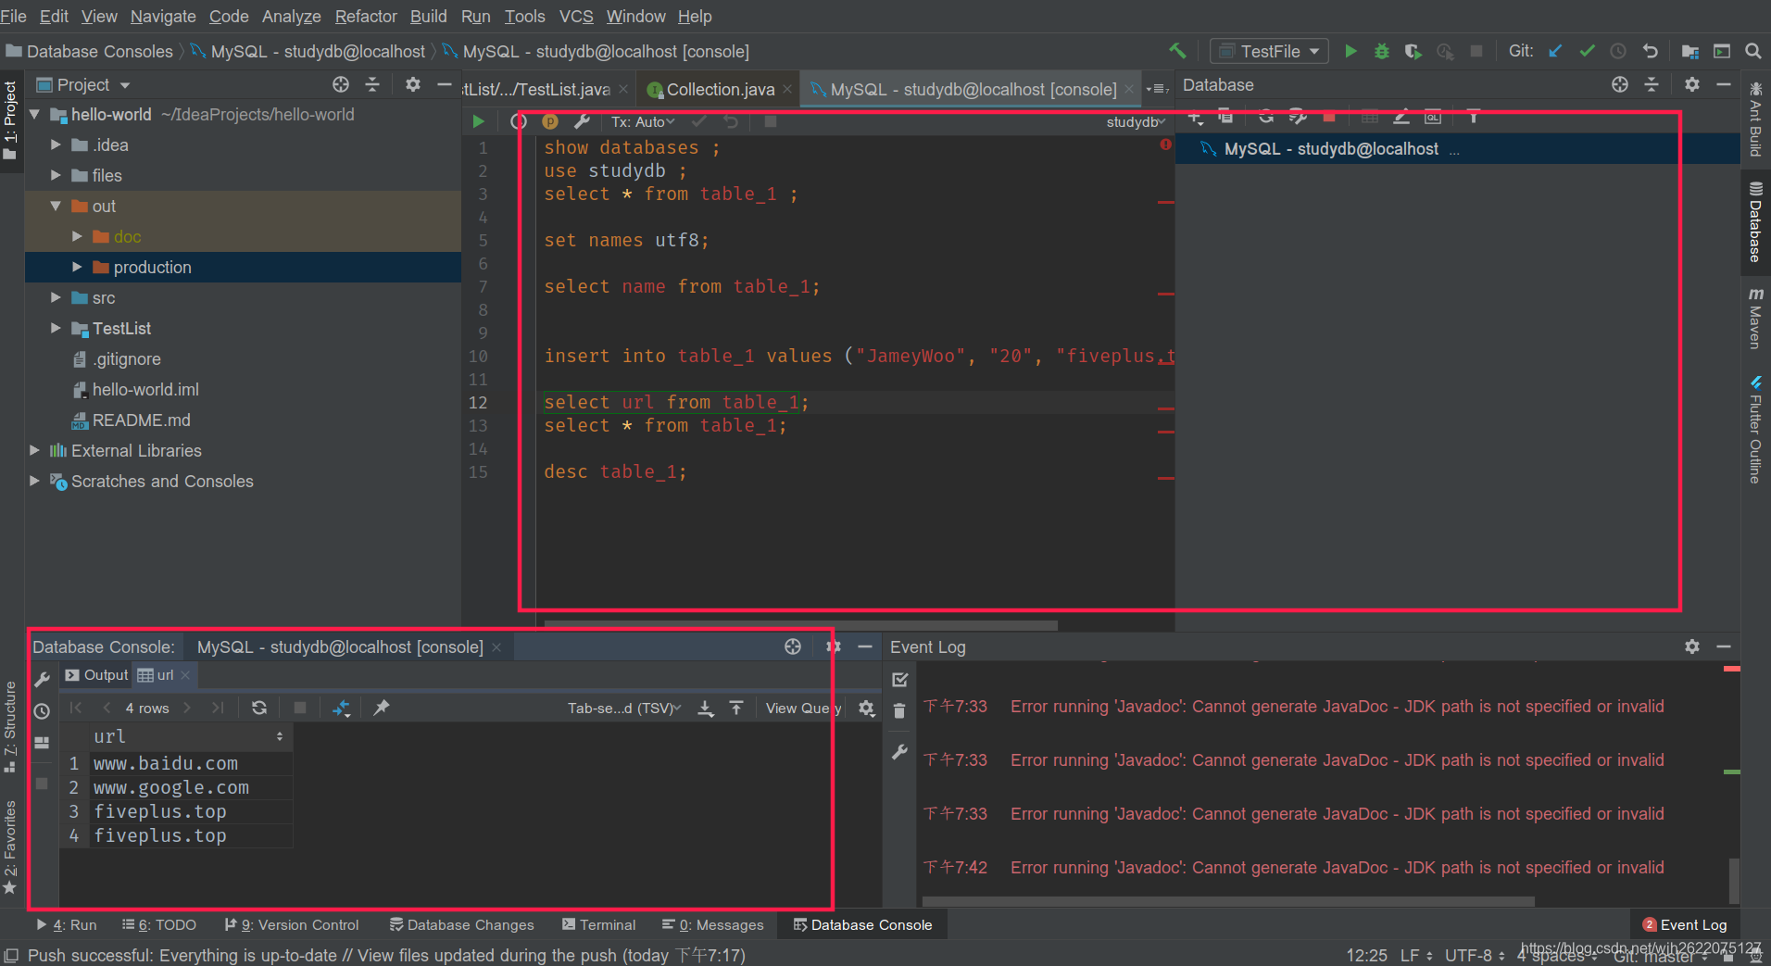The height and width of the screenshot is (966, 1771).
Task: Open Search Everywhere magnifier
Action: pyautogui.click(x=1753, y=51)
